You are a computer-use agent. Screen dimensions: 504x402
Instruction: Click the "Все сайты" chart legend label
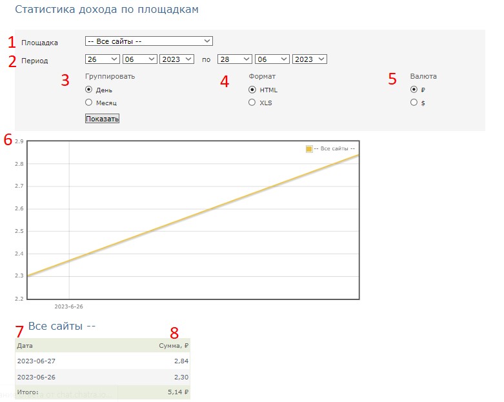pos(334,148)
